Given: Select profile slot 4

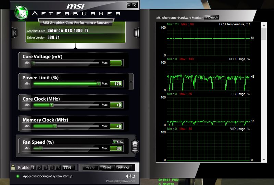Looking at the screenshot, I should 52,168.
